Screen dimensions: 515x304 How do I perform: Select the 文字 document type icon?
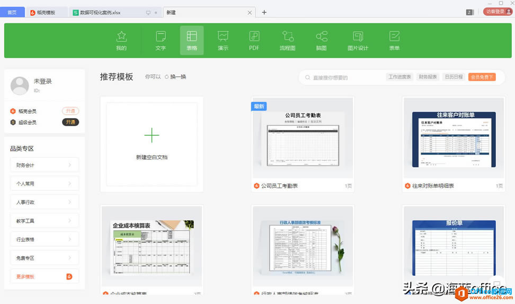point(161,37)
